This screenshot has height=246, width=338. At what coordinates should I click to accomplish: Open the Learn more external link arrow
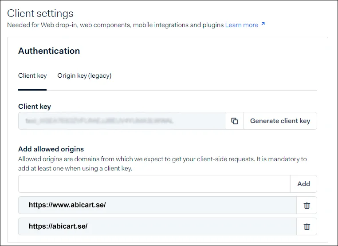pos(263,24)
